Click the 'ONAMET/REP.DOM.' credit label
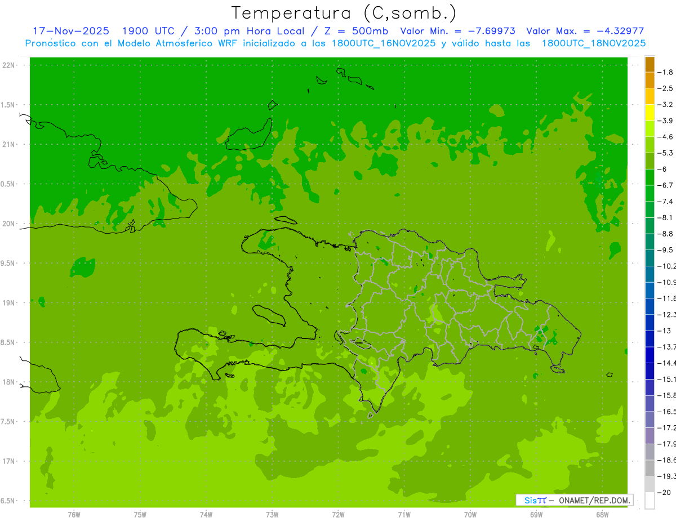The image size is (676, 522). pyautogui.click(x=594, y=500)
